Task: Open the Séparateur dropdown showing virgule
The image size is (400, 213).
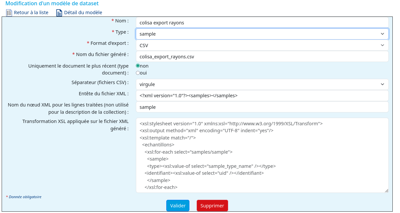Action: coord(262,84)
